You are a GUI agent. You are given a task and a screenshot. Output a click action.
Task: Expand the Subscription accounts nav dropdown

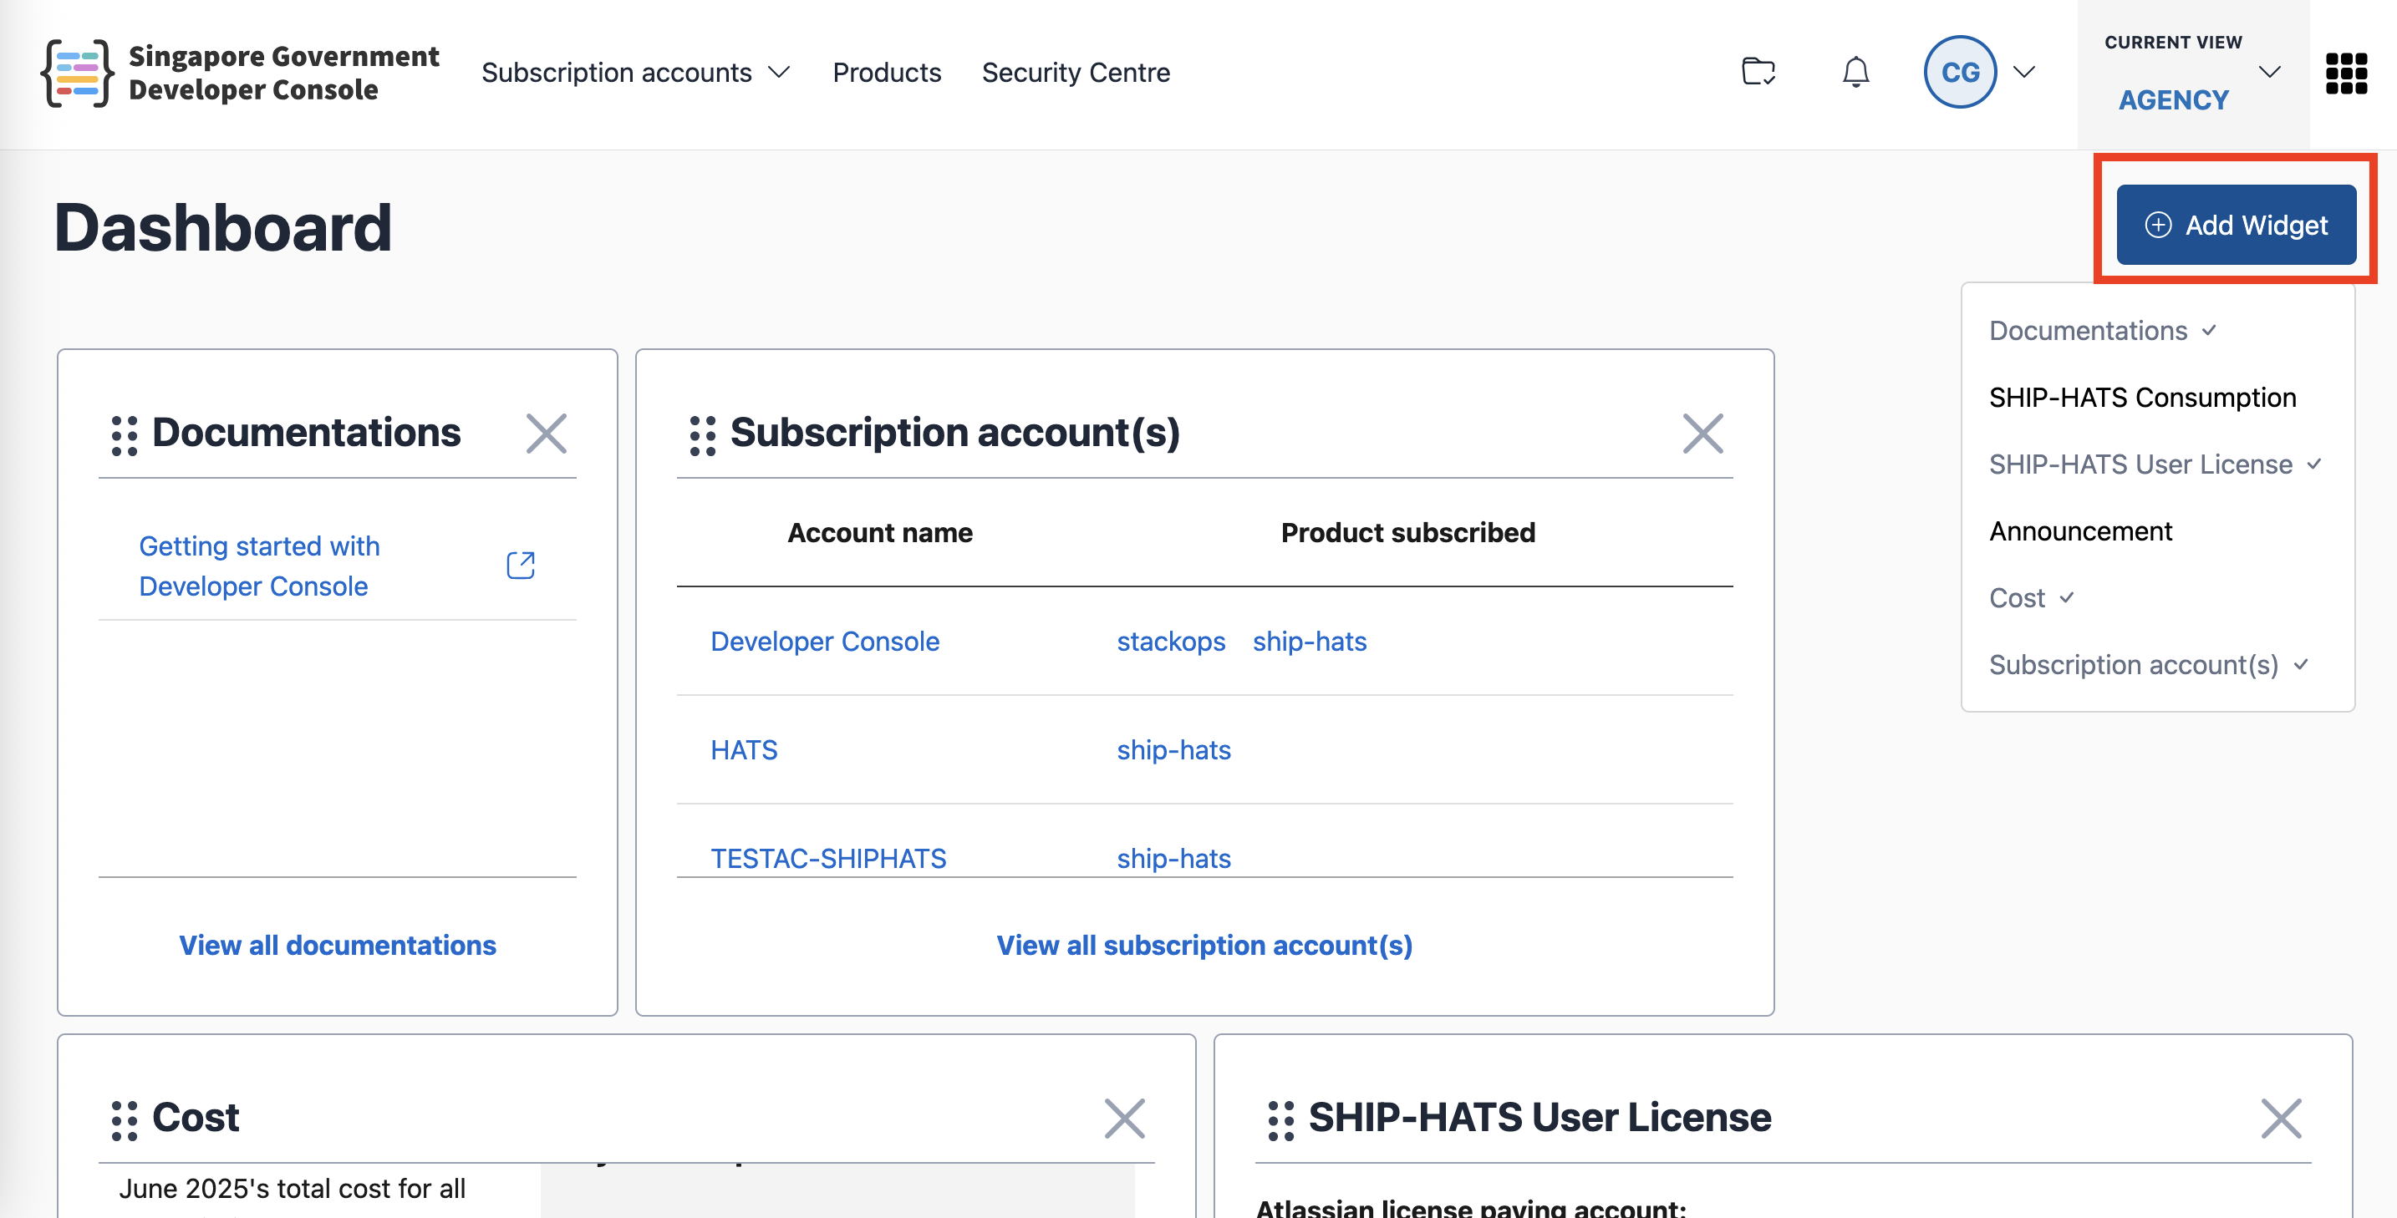point(635,73)
